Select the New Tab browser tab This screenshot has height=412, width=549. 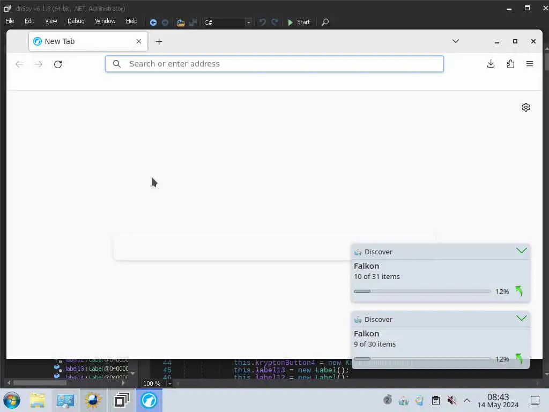click(88, 41)
